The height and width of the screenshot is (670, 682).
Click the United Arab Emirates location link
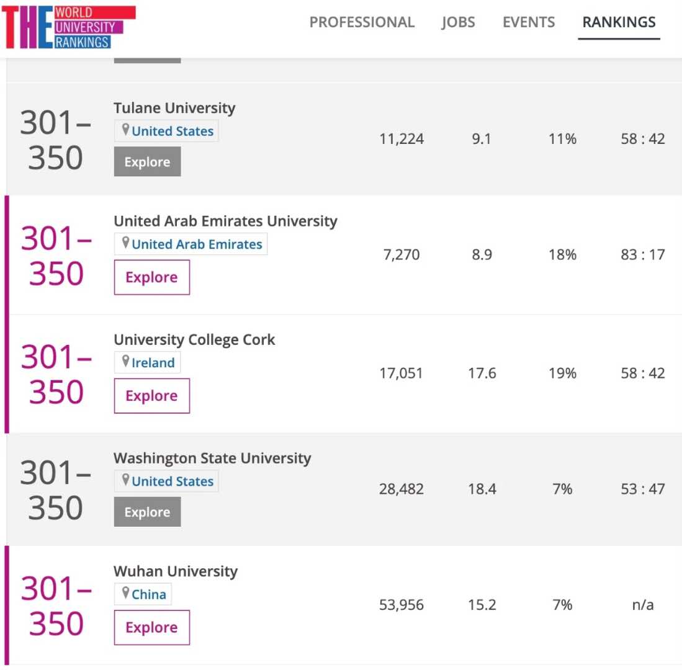[x=197, y=244]
